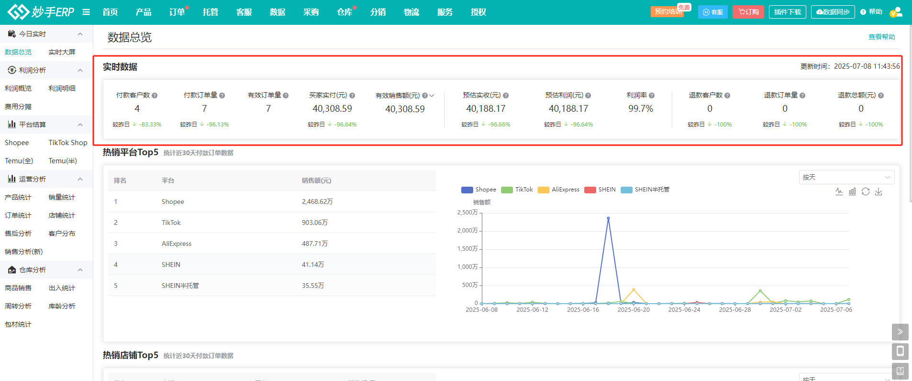Collapse the 仓库分析 sidebar group
The width and height of the screenshot is (912, 381).
point(80,270)
